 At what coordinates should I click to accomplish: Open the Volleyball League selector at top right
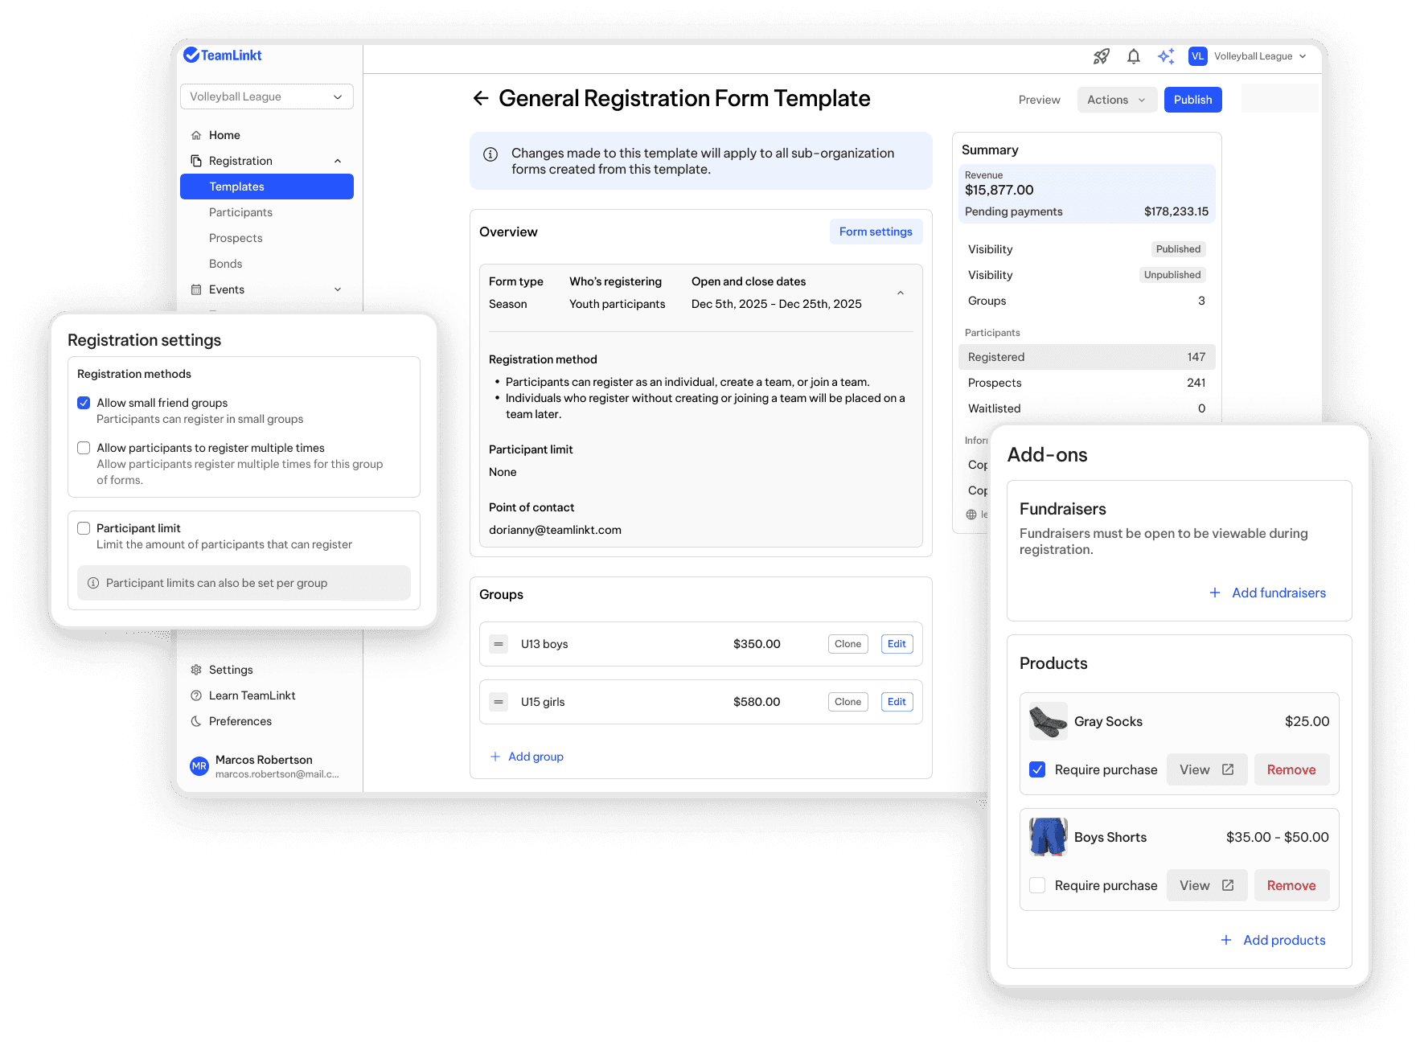1258,56
